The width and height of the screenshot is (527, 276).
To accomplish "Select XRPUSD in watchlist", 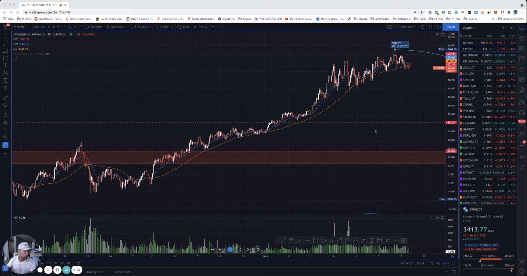I will [x=488, y=105].
